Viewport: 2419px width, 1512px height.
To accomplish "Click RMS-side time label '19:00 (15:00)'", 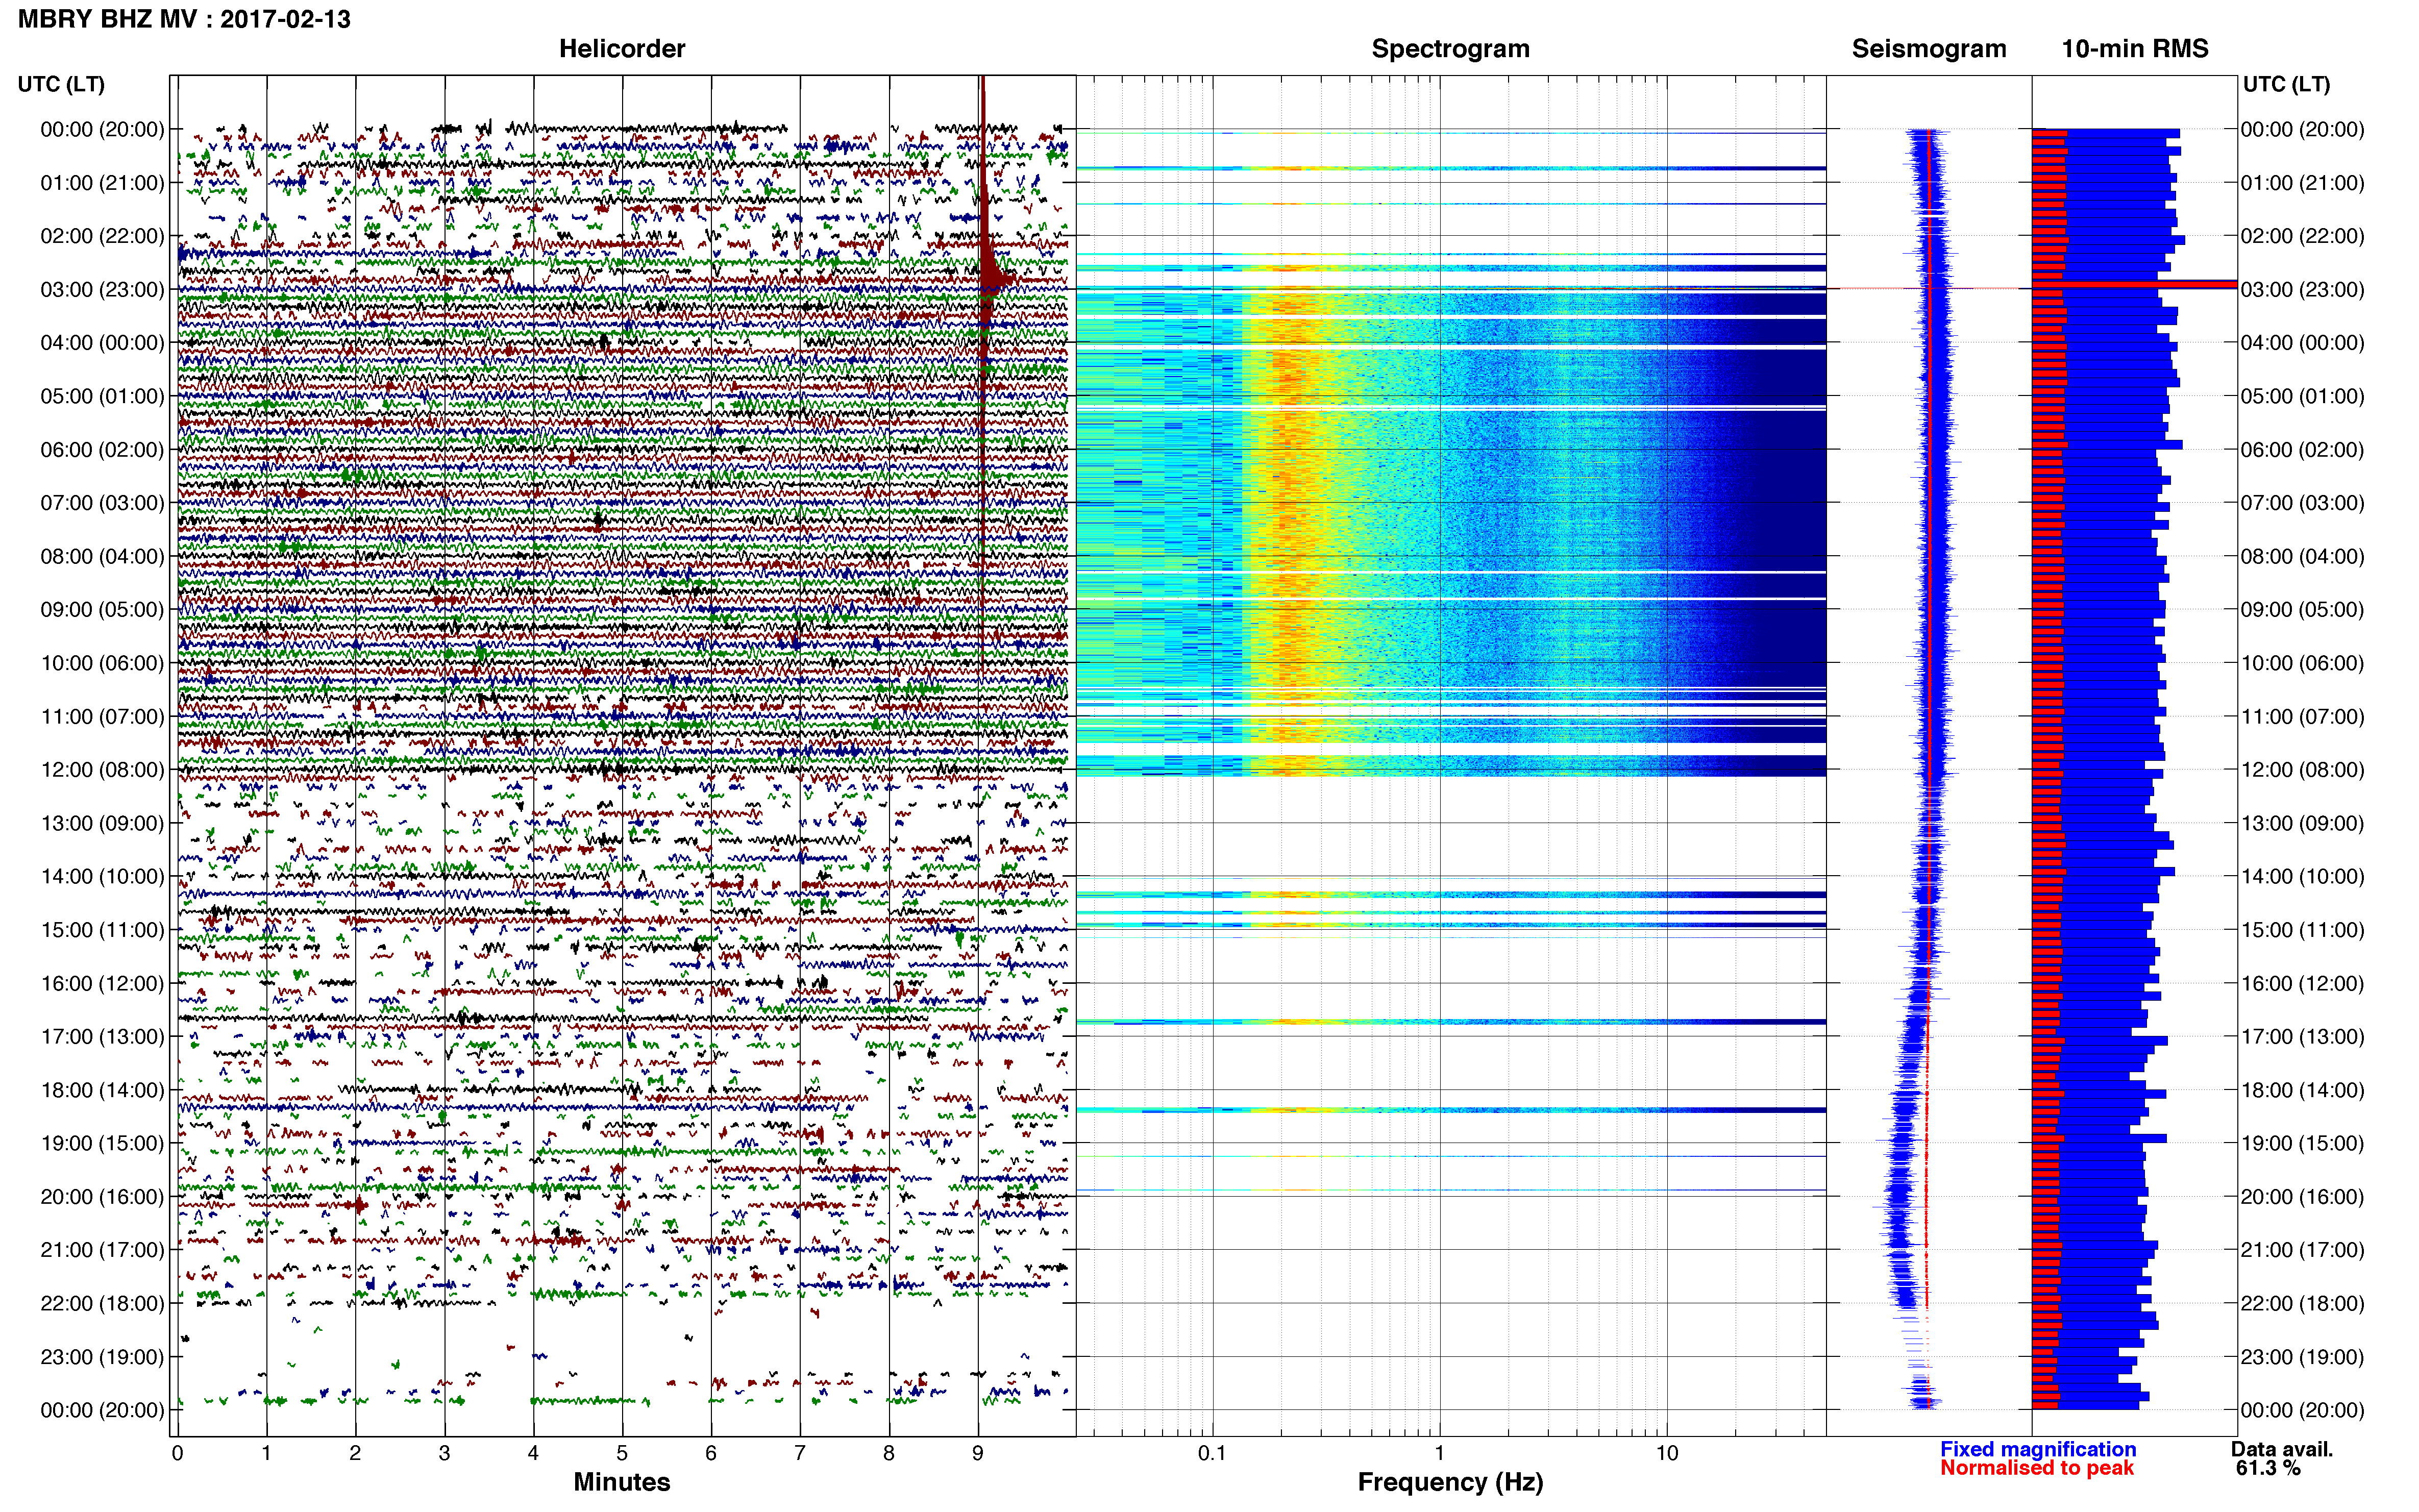I will pyautogui.click(x=2302, y=1144).
